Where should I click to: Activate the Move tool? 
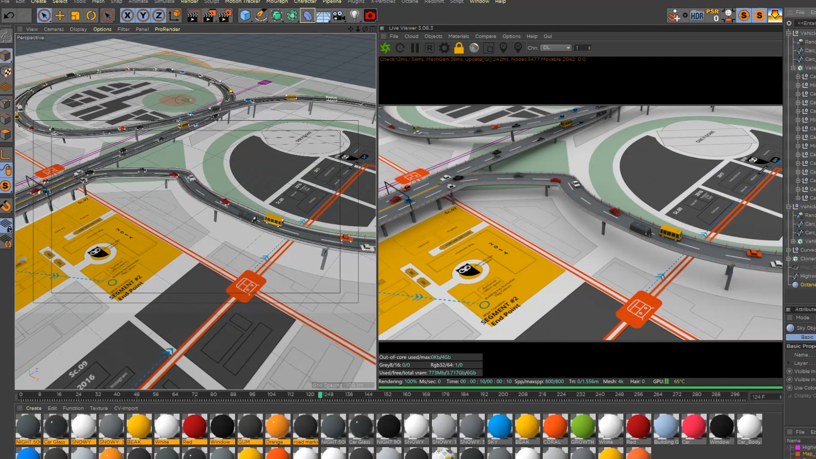tap(60, 16)
